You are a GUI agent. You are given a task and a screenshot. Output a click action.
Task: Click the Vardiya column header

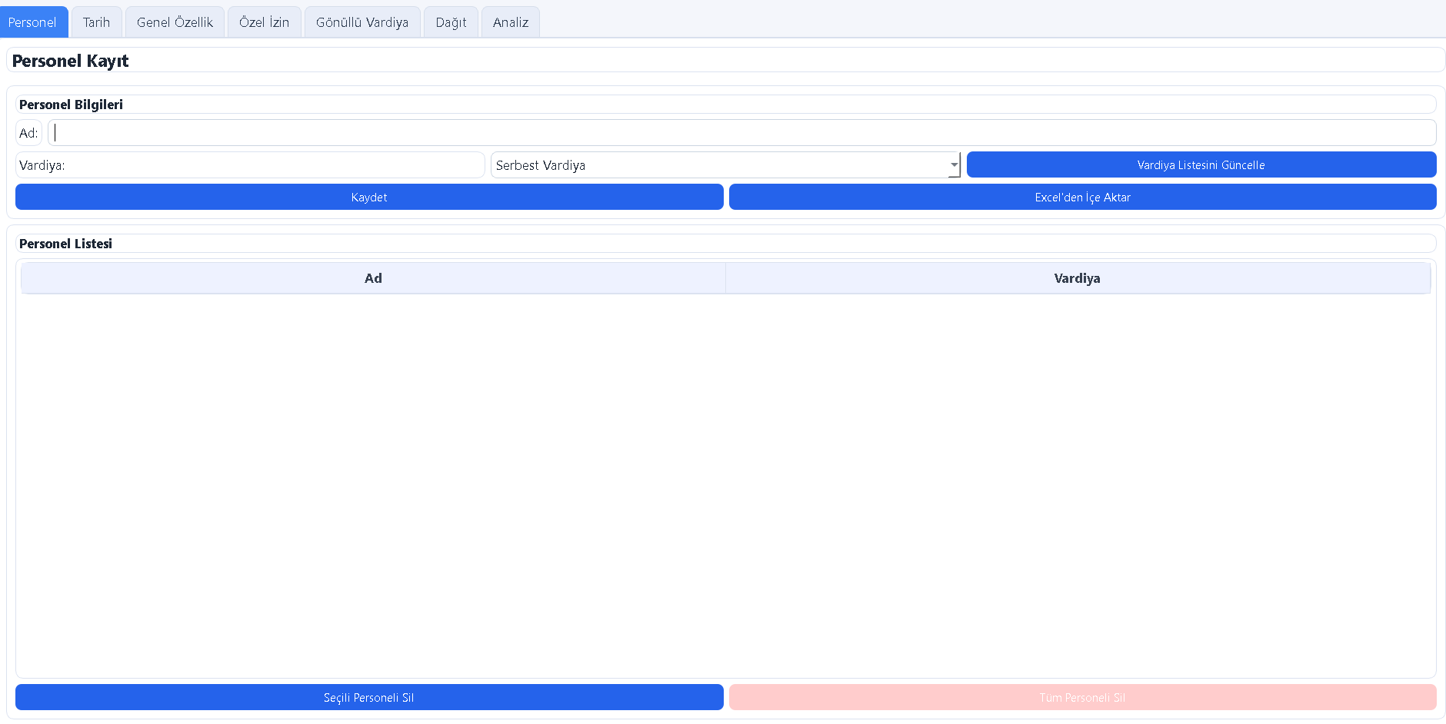coord(1077,278)
